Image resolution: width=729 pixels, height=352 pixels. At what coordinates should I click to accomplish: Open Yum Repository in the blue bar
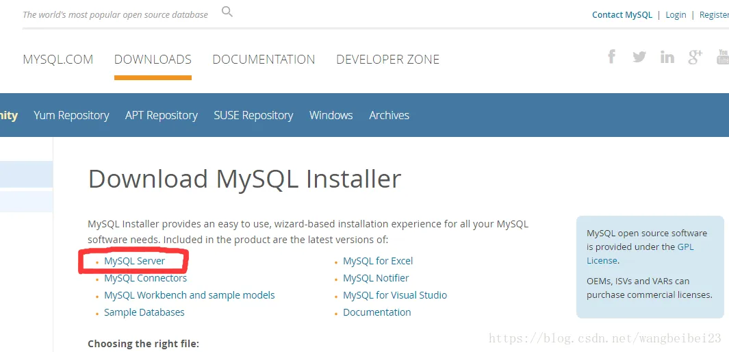(x=71, y=115)
